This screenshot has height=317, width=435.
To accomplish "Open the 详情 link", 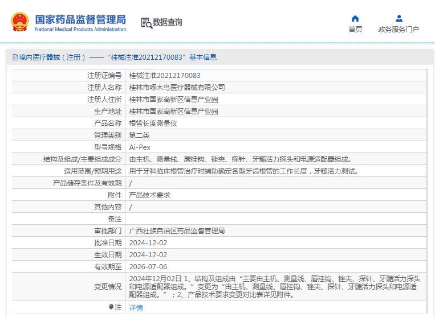I will tap(136, 307).
